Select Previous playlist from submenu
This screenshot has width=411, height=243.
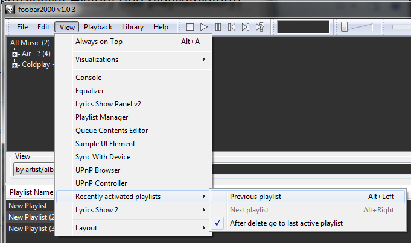click(255, 197)
